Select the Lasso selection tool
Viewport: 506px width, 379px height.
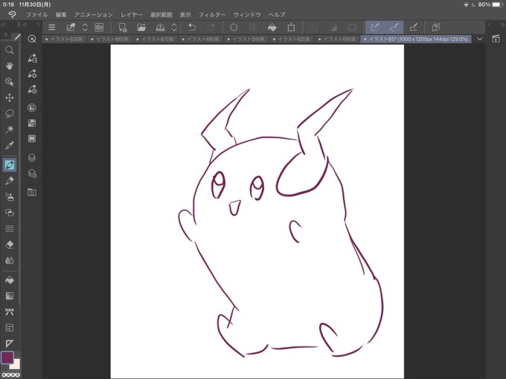tap(10, 114)
